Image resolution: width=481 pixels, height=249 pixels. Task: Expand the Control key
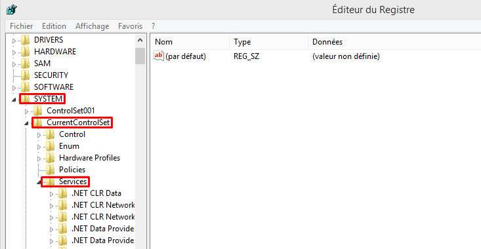39,135
